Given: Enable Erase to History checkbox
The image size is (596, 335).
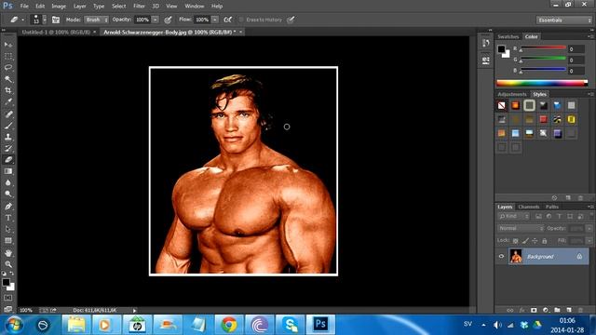Looking at the screenshot, I should [x=241, y=20].
